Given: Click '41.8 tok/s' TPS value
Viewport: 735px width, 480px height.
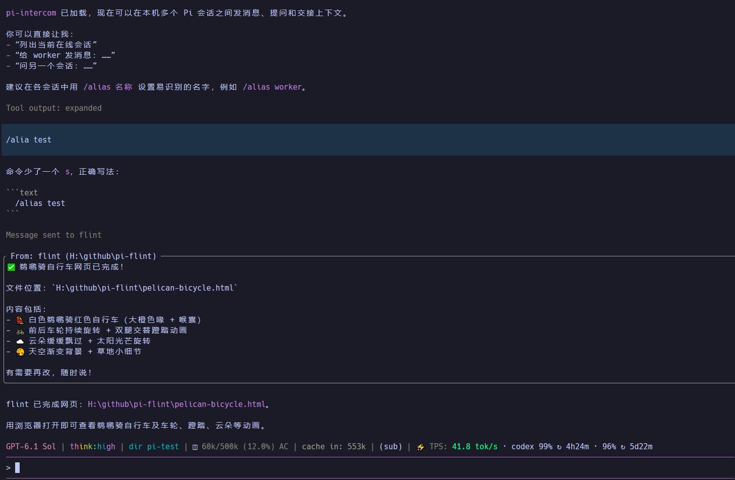Looking at the screenshot, I should (475, 447).
